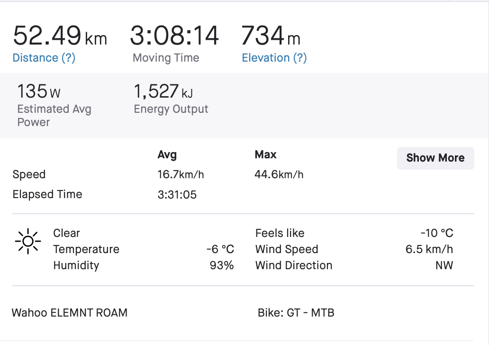Select the 1,527 kJ energy output stat
The height and width of the screenshot is (345, 489).
point(163,91)
